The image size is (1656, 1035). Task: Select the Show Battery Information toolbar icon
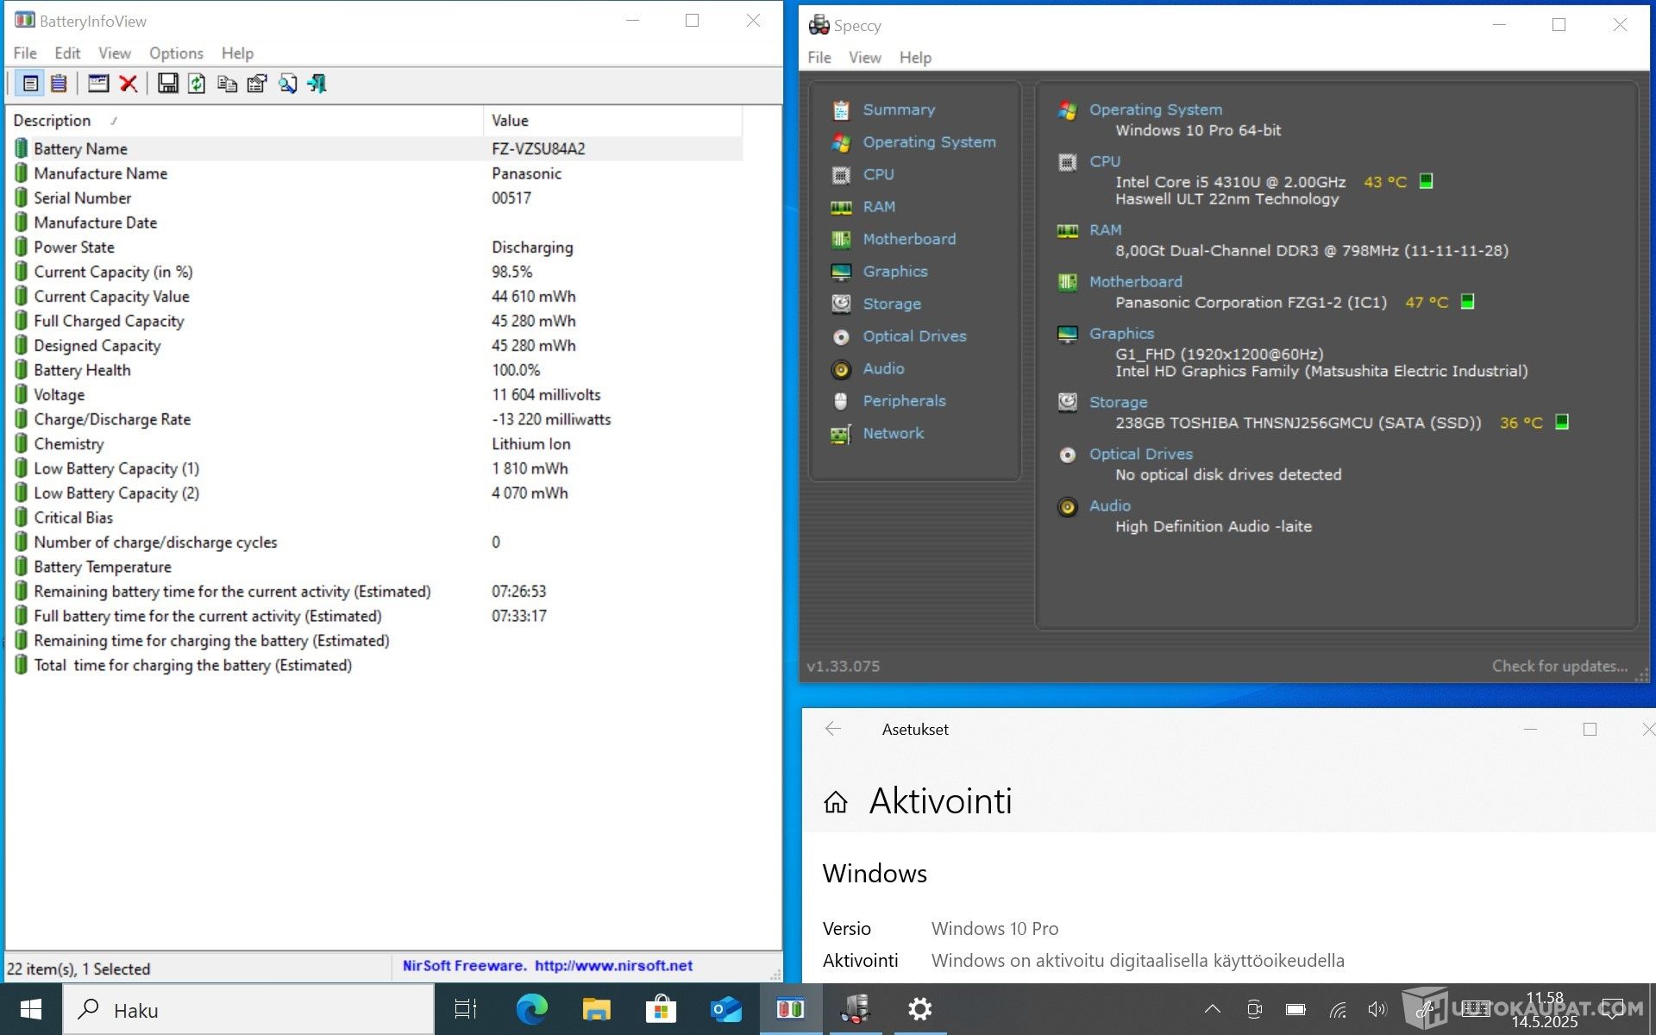pyautogui.click(x=30, y=84)
